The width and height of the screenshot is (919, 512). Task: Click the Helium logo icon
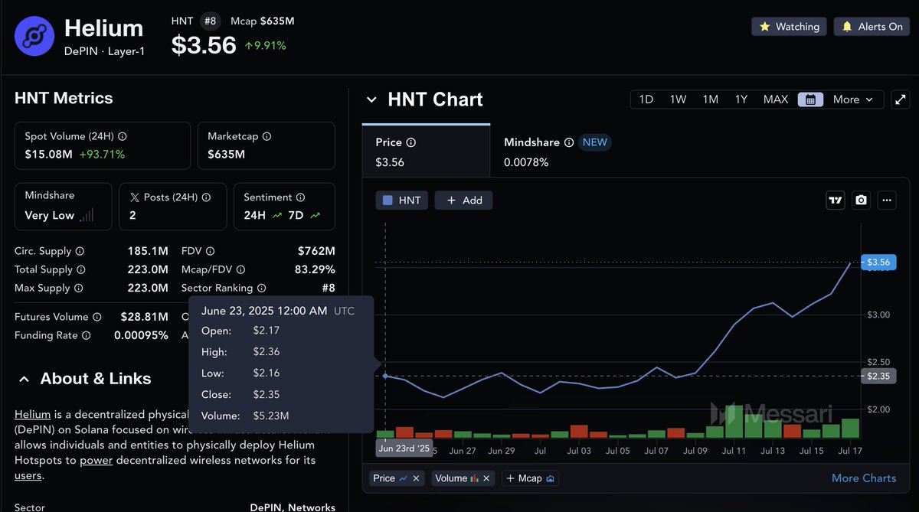34,37
